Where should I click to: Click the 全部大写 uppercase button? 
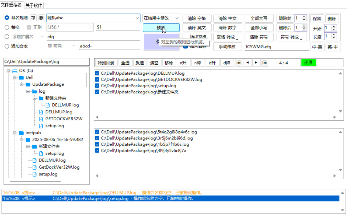coord(259,18)
